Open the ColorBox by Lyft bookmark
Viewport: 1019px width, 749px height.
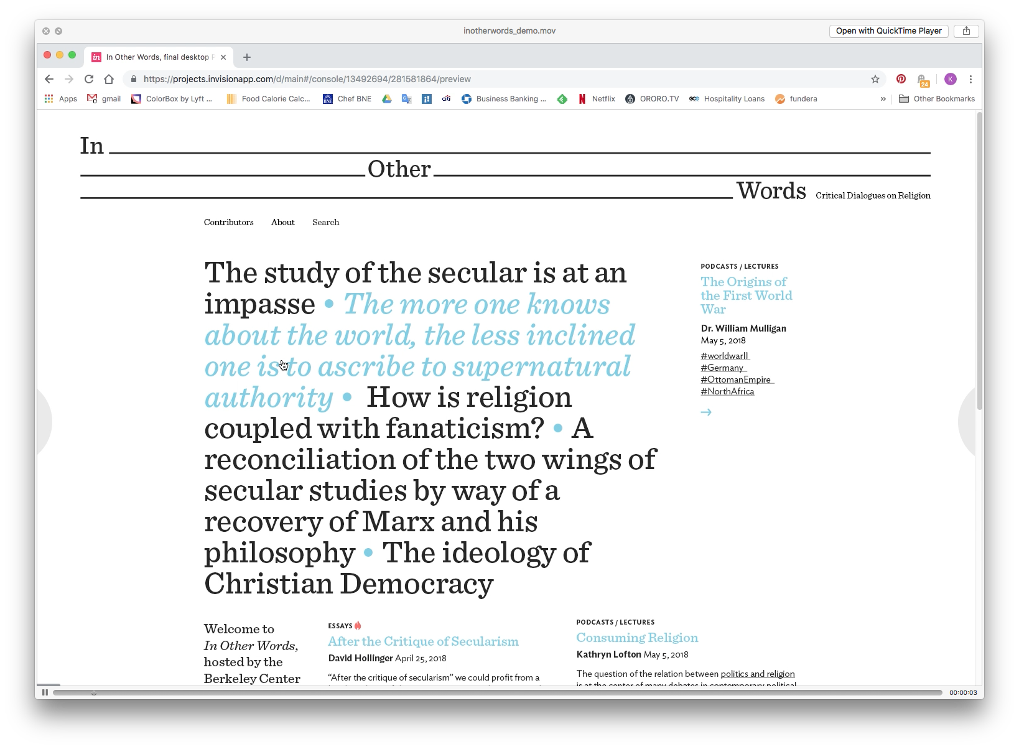pos(172,99)
